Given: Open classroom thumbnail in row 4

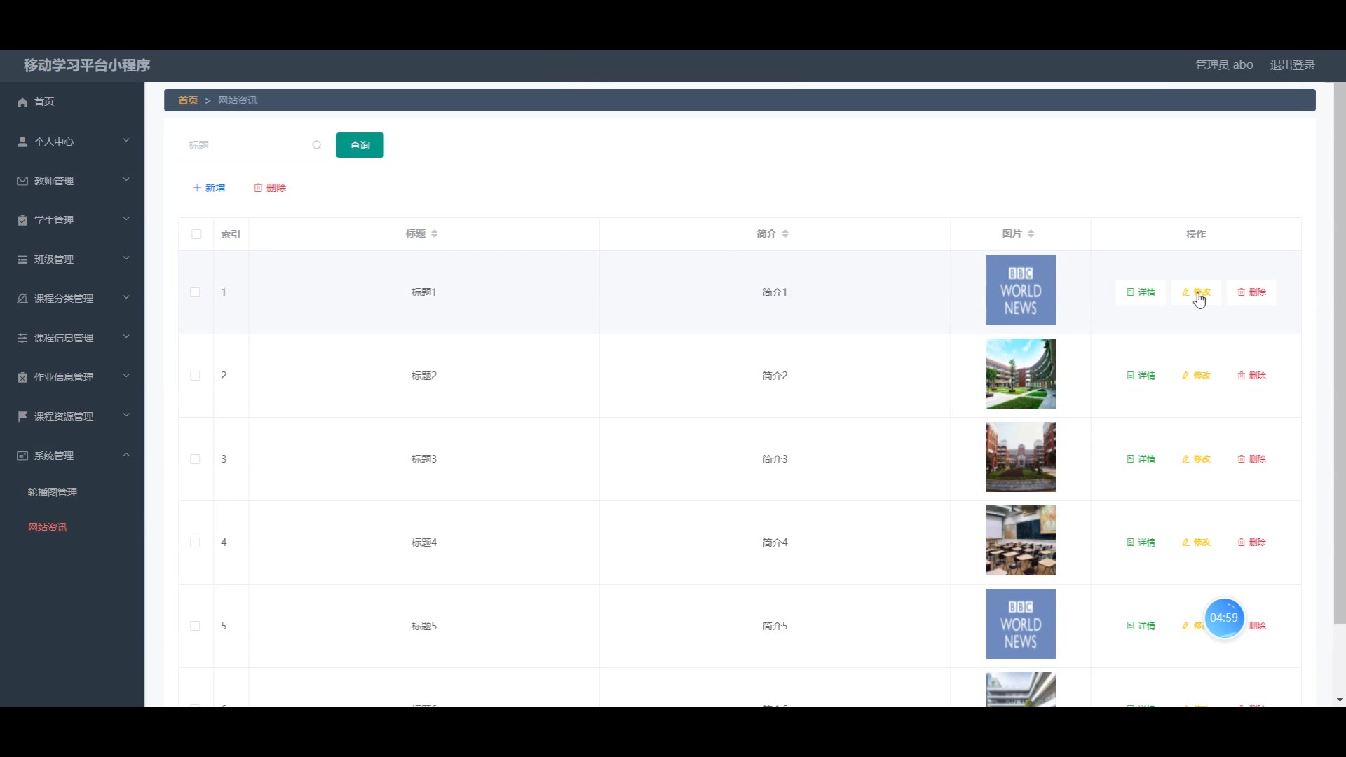Looking at the screenshot, I should 1021,540.
